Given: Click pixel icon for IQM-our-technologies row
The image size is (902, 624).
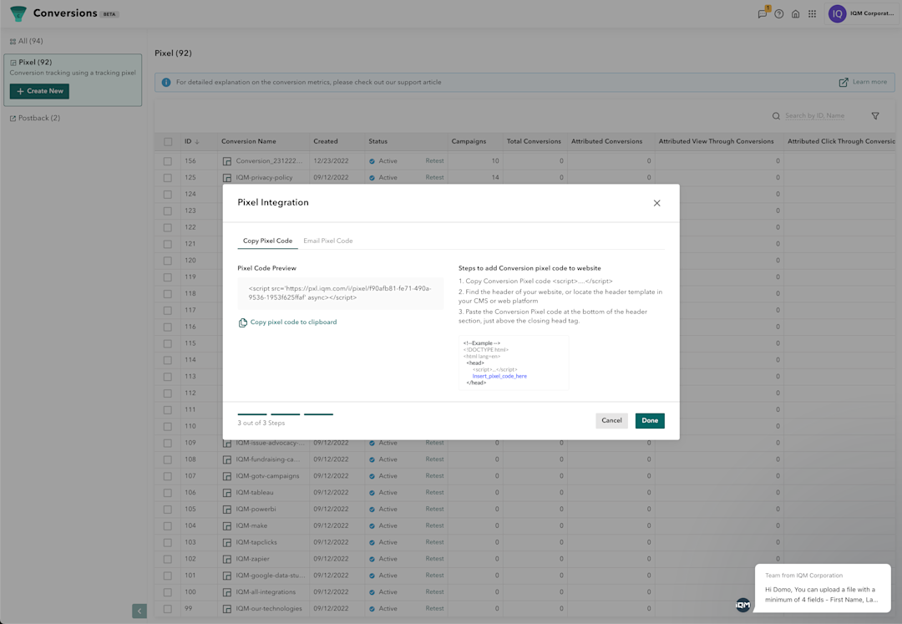Looking at the screenshot, I should tap(227, 608).
